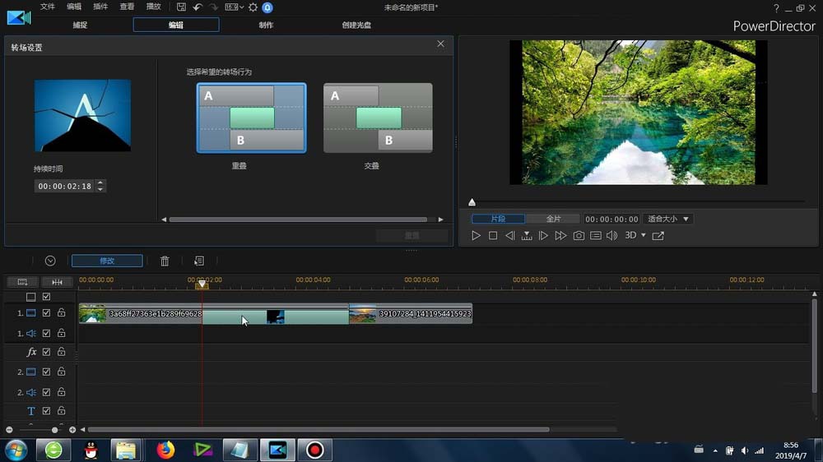The height and width of the screenshot is (462, 823).
Task: Select the 39107284 clip on timeline
Action: click(x=411, y=313)
